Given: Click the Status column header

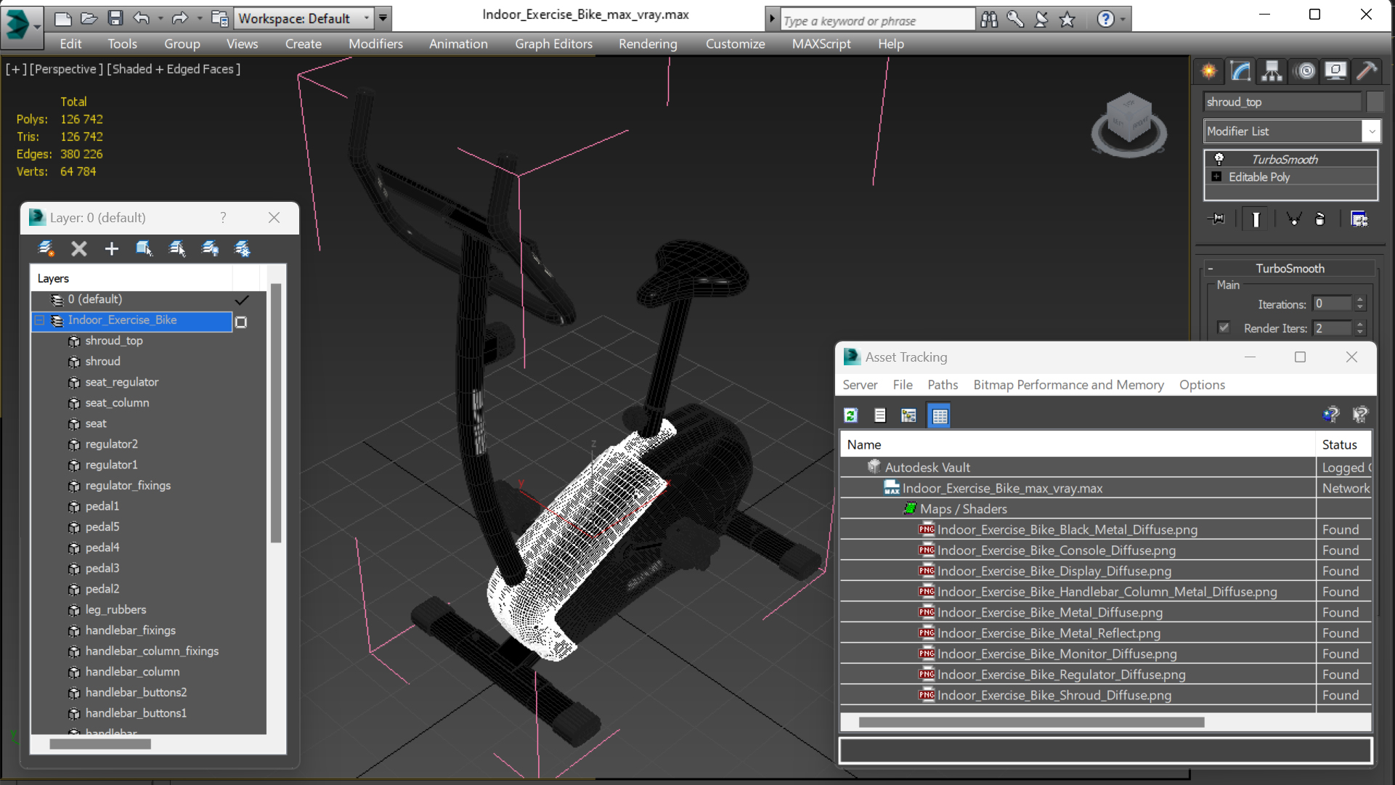Looking at the screenshot, I should pyautogui.click(x=1343, y=444).
